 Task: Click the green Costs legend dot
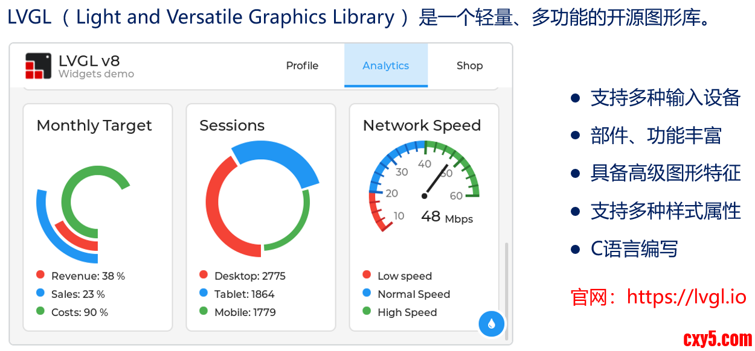pyautogui.click(x=40, y=311)
